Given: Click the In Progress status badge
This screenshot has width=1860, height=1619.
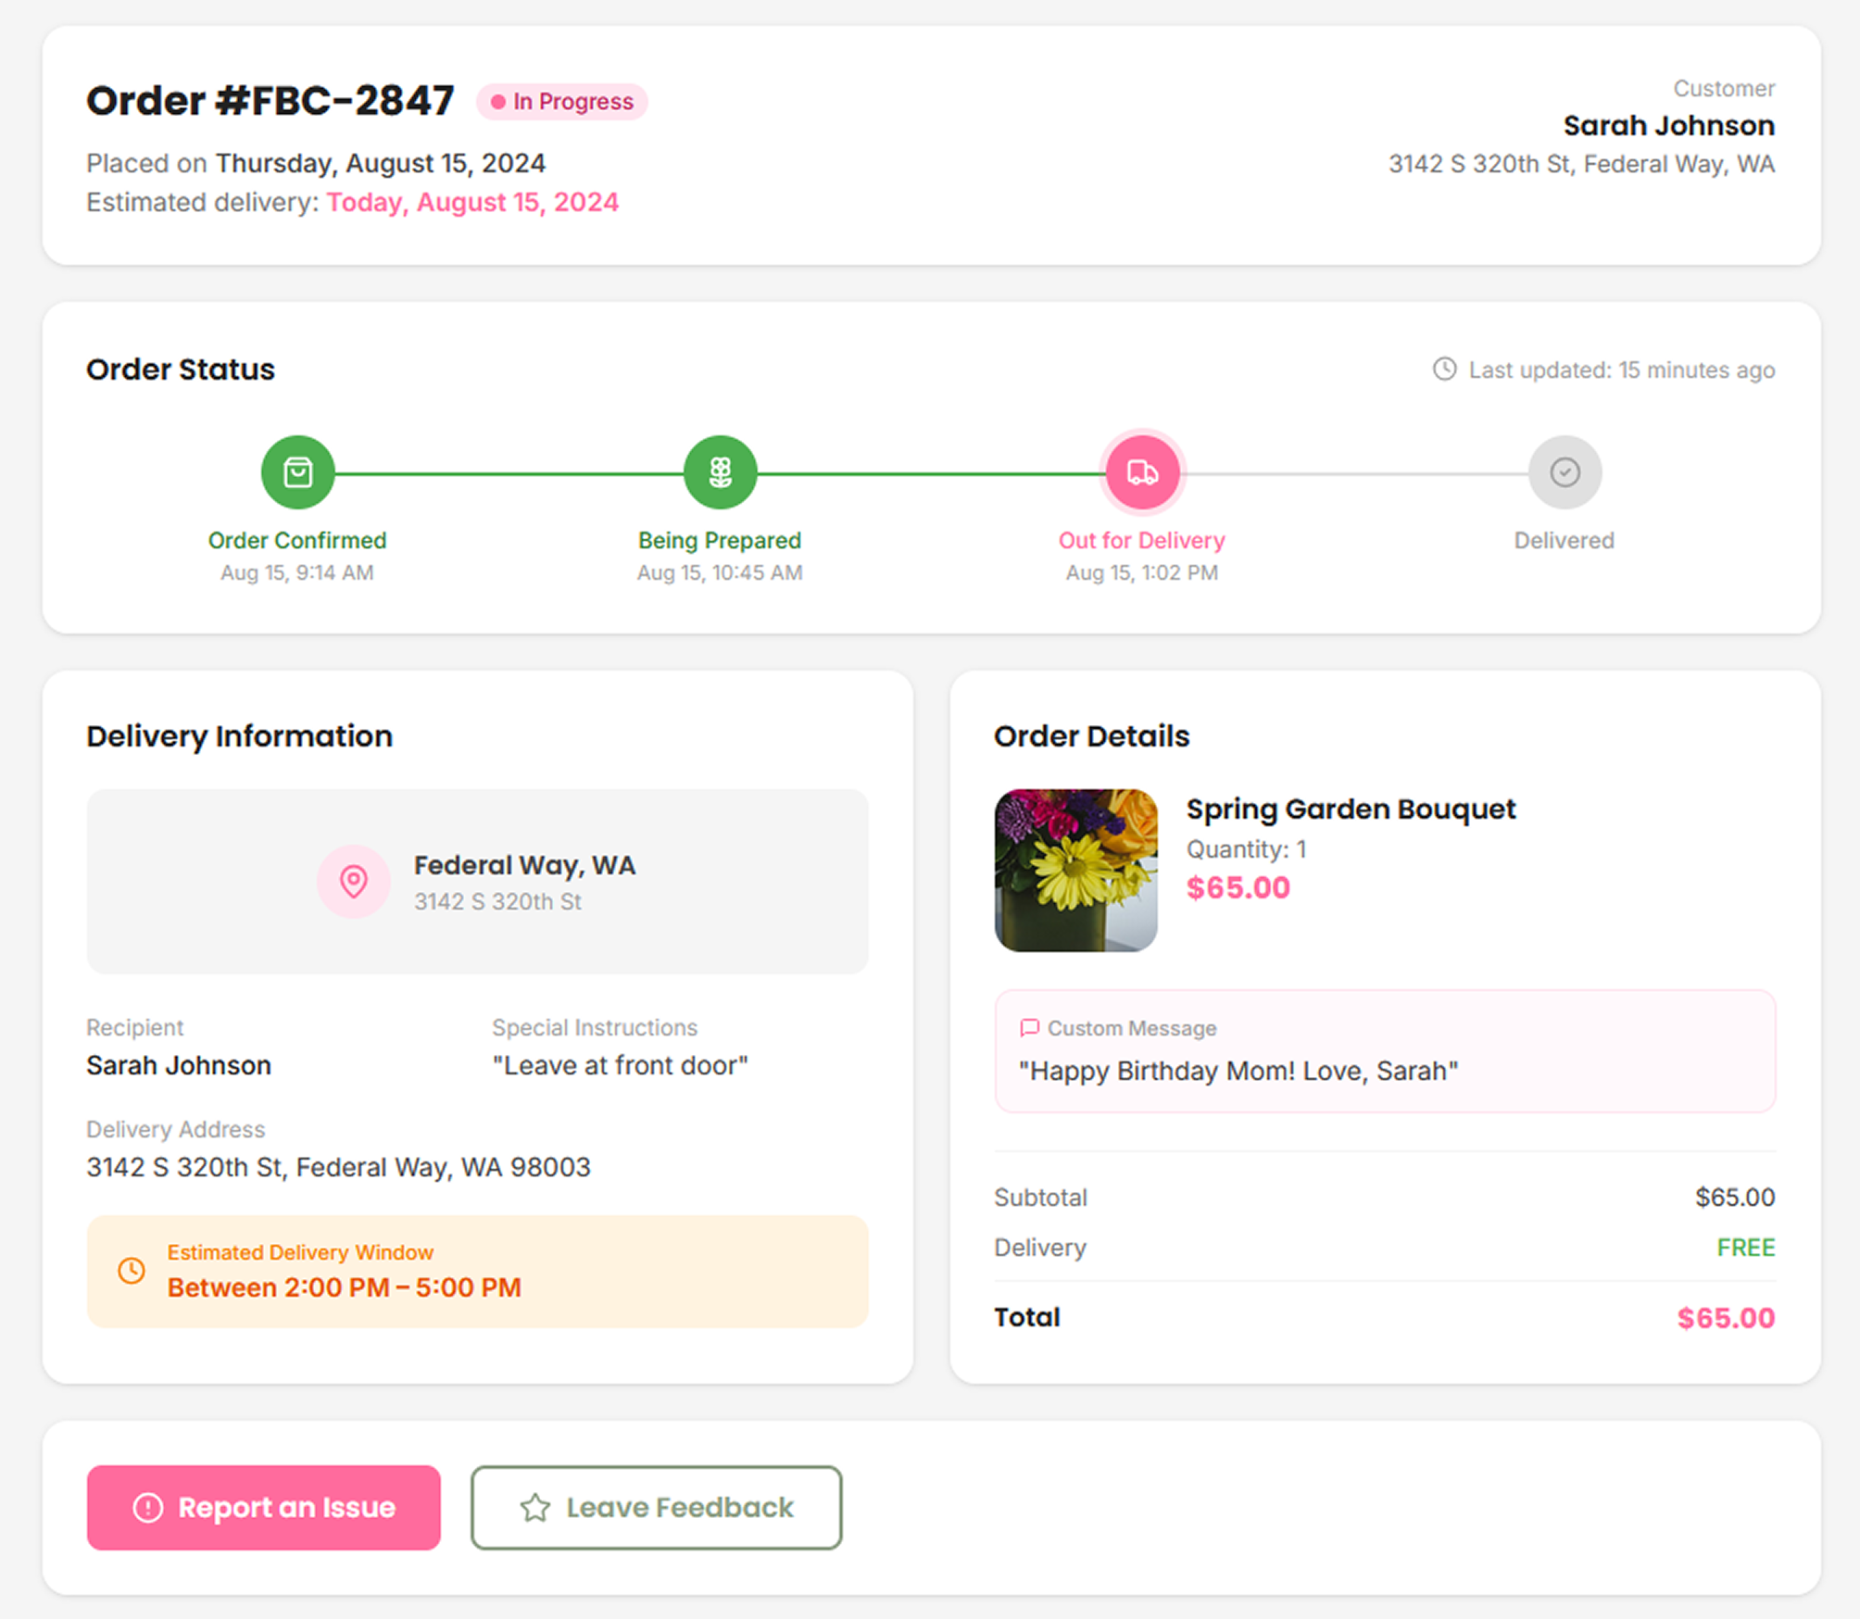Looking at the screenshot, I should [561, 102].
